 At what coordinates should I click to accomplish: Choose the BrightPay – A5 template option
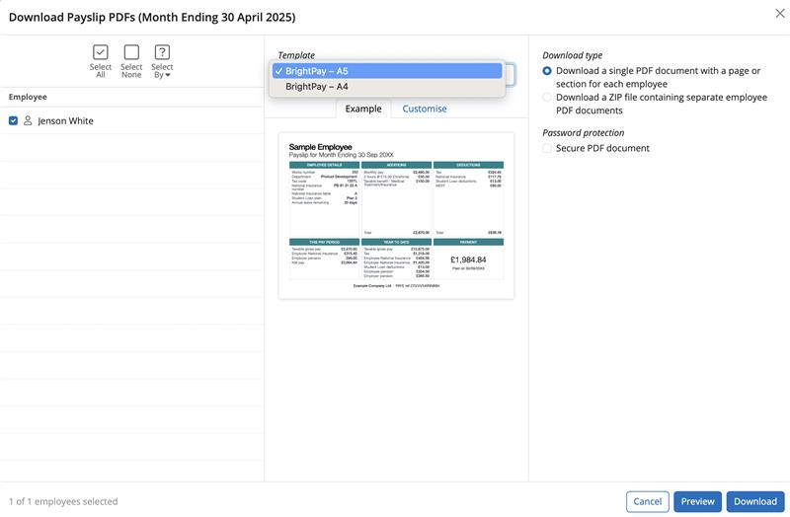point(387,71)
